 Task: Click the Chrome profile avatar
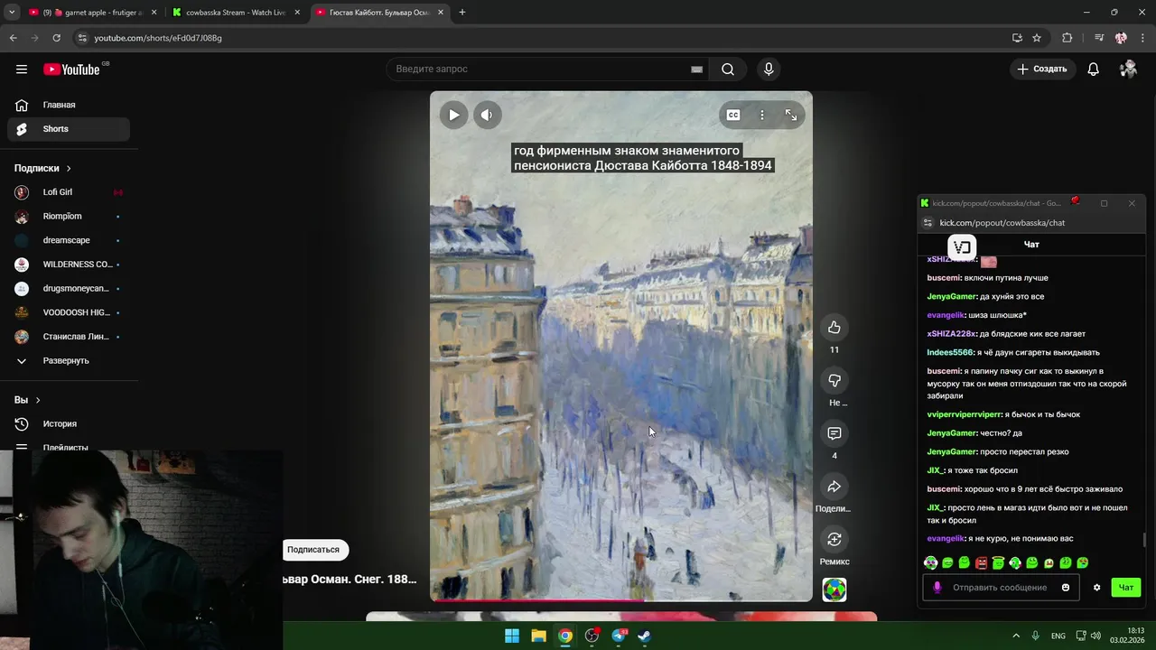click(x=1121, y=38)
